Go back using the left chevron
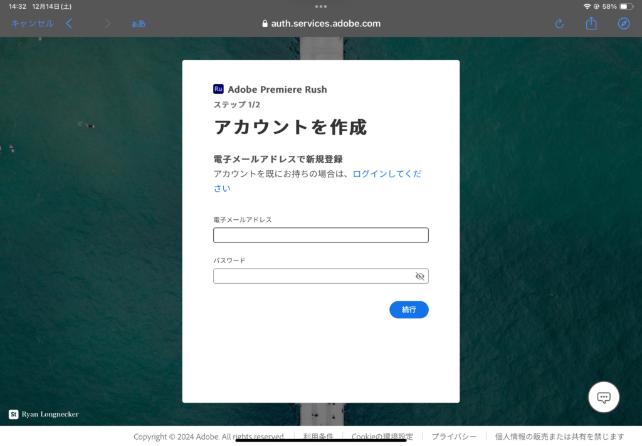The width and height of the screenshot is (642, 446). click(69, 24)
